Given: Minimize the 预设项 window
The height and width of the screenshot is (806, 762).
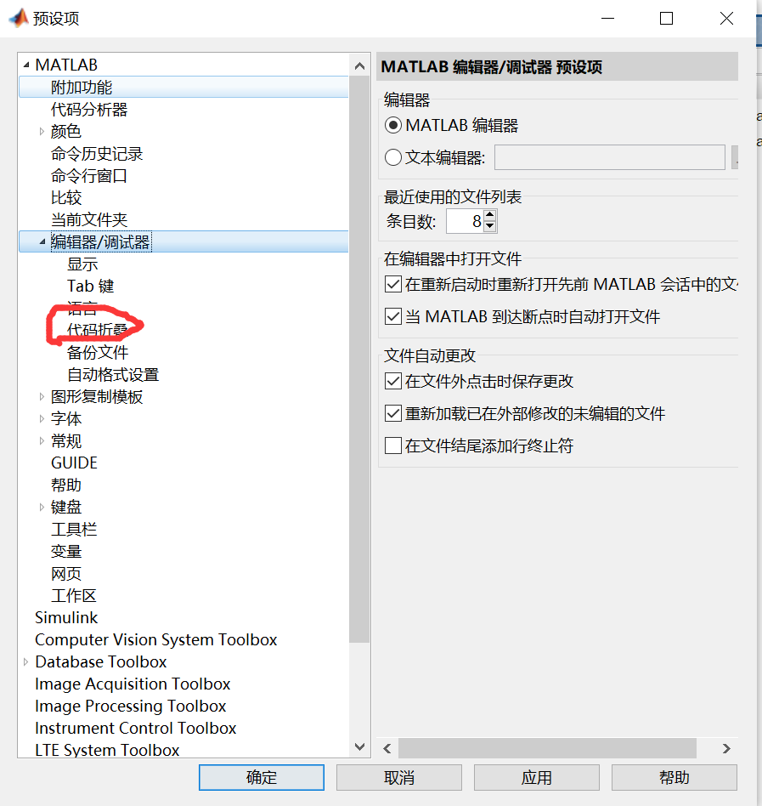Looking at the screenshot, I should [x=608, y=19].
